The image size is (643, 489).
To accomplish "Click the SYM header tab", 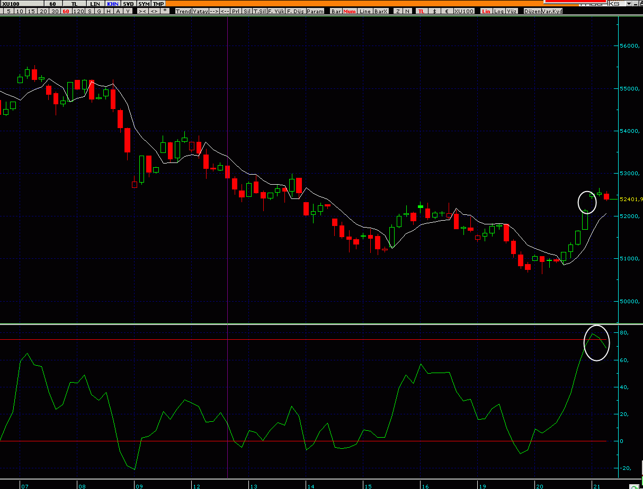I will pos(144,4).
